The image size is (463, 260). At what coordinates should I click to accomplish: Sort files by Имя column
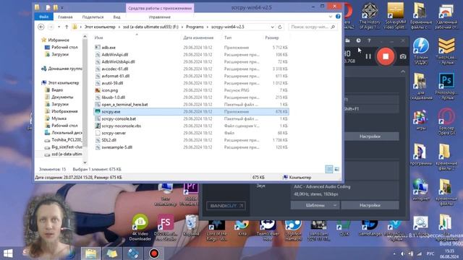point(98,38)
